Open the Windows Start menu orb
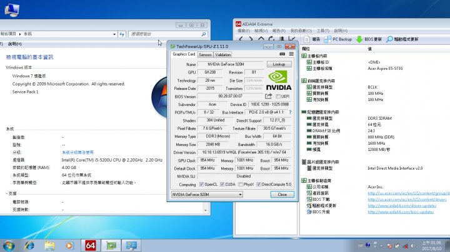Screen dimensions: 450x252 tap(9, 245)
